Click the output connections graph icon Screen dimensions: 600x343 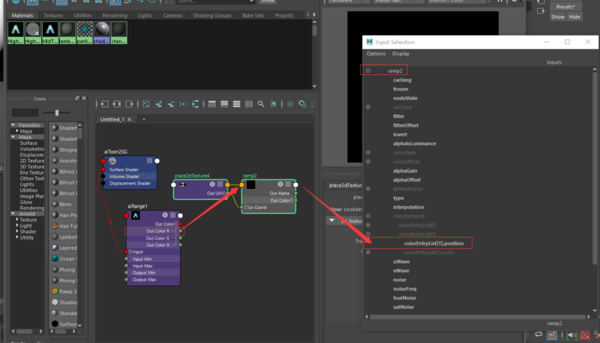129,104
